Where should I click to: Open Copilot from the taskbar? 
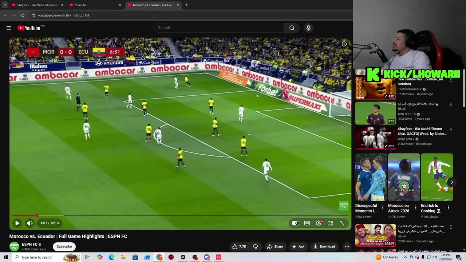[100, 257]
